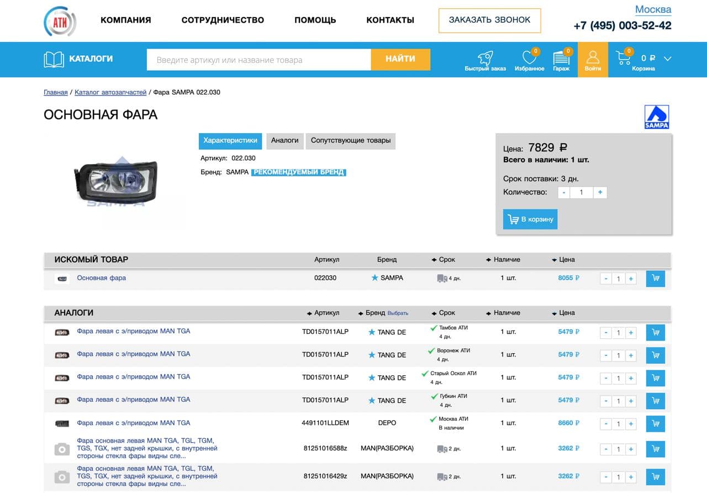Screen dimensions: 707x493
Task: Open Каталог автозапчастей breadcrumb link
Action: tap(110, 92)
